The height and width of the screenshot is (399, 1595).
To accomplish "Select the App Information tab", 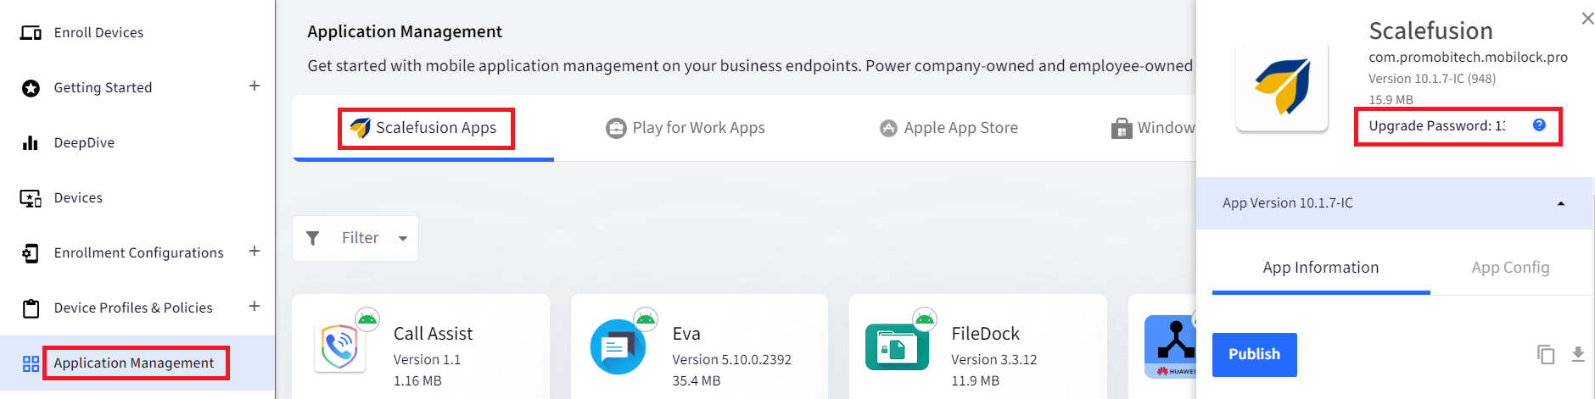I will (x=1321, y=268).
